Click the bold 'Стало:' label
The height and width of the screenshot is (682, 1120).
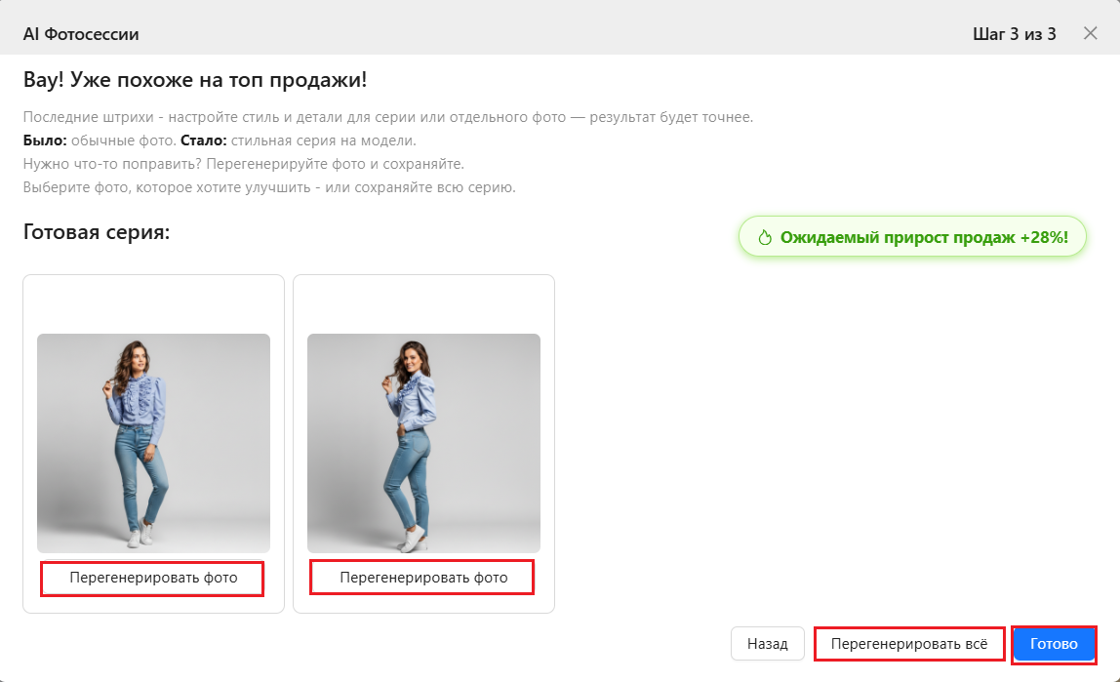pos(203,140)
